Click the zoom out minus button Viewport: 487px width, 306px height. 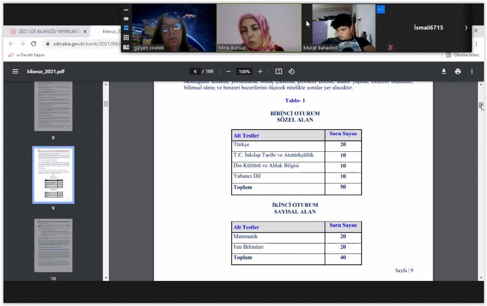click(x=228, y=72)
